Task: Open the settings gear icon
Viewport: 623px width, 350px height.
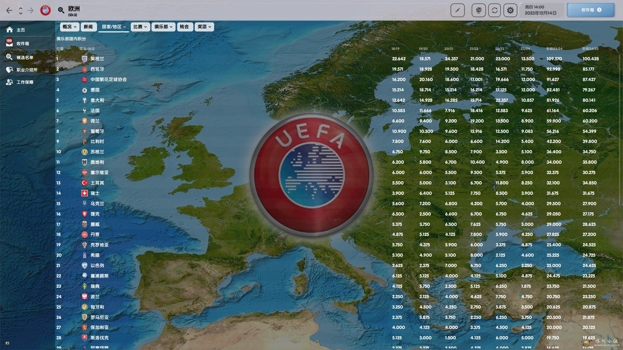Action: pos(510,10)
